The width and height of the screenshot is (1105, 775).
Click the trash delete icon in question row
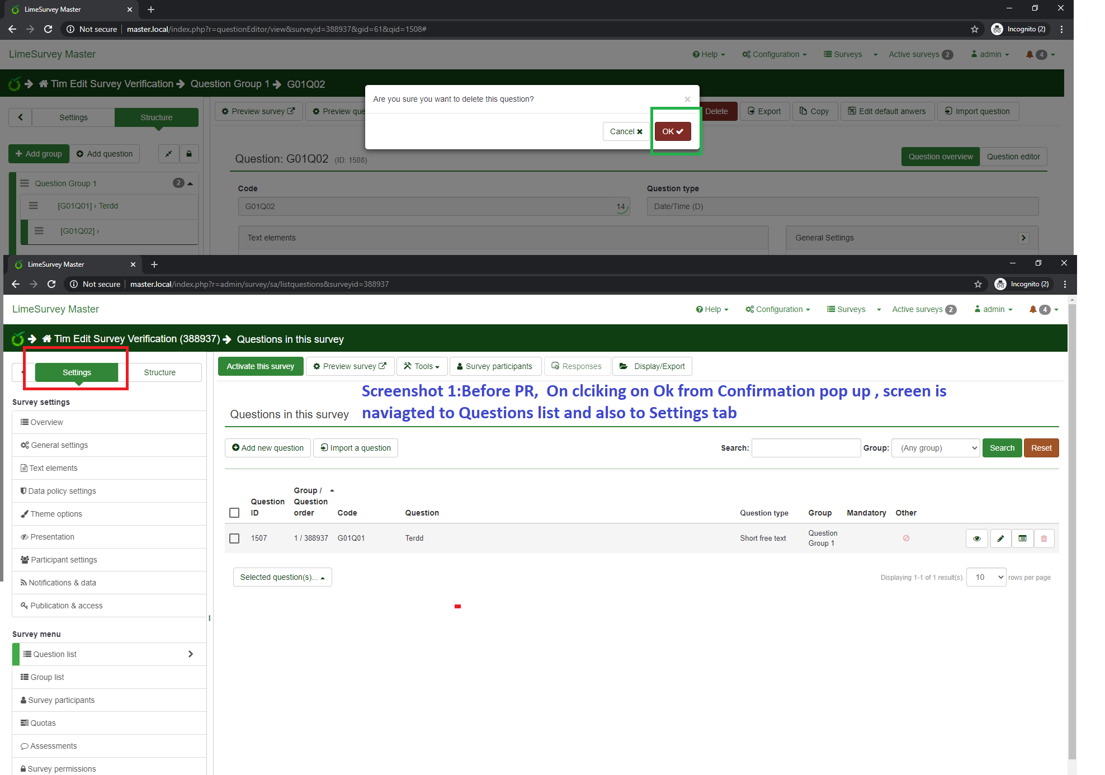1043,538
